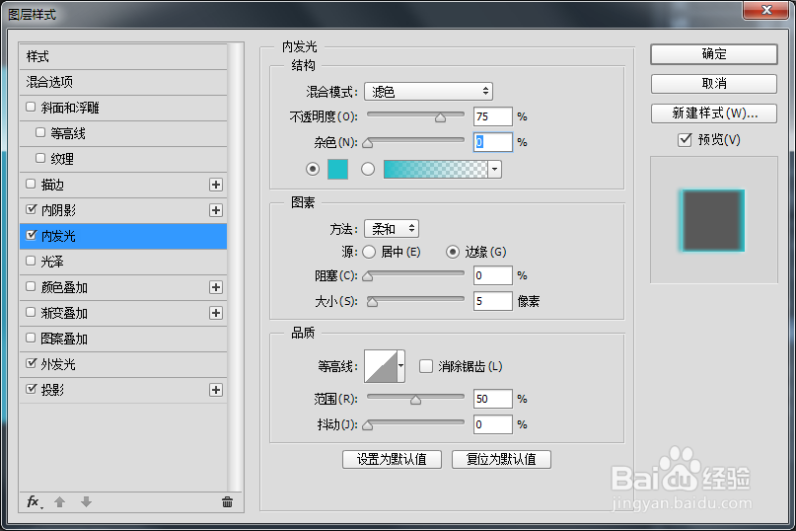Click the style preview thumbnail square
The height and width of the screenshot is (531, 796).
pos(713,220)
